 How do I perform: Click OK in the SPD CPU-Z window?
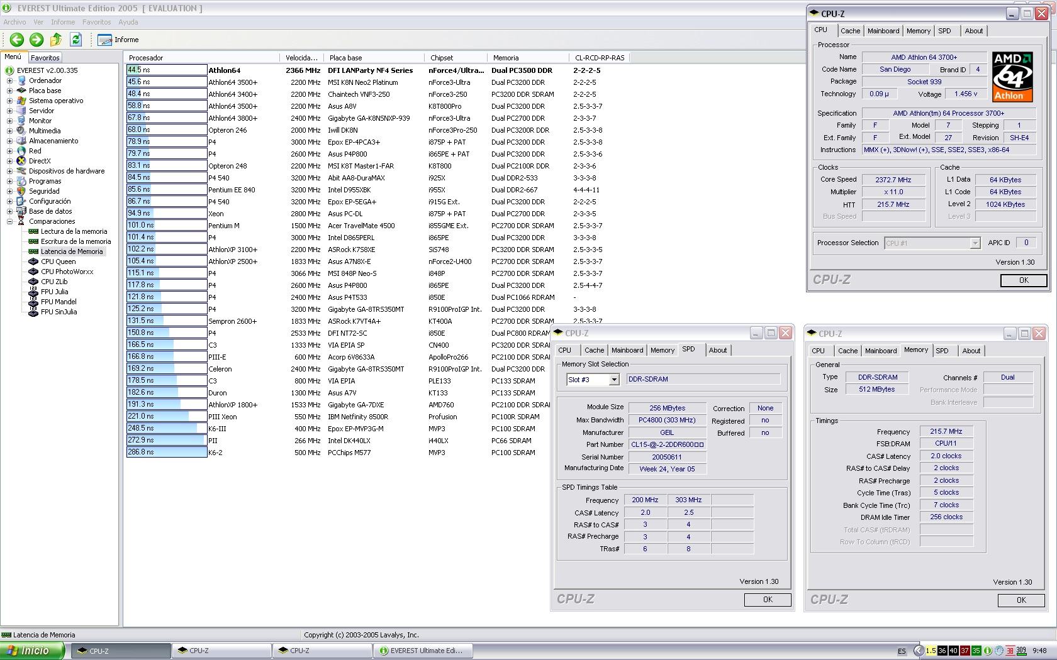[x=768, y=600]
